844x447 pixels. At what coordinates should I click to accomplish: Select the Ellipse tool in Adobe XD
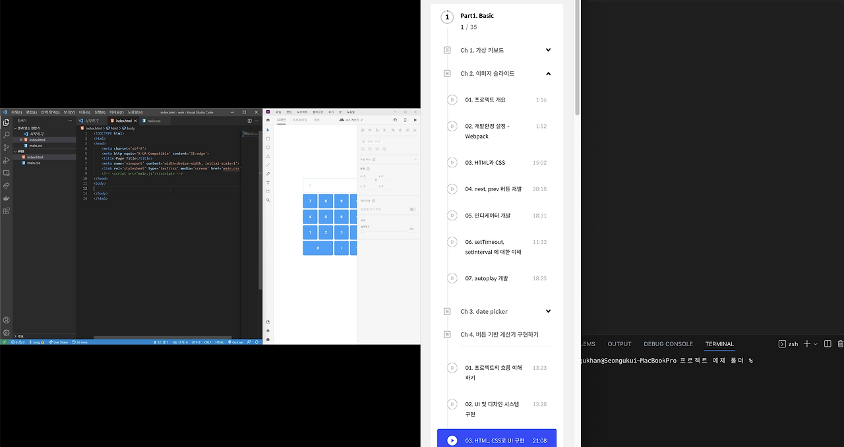tap(268, 147)
